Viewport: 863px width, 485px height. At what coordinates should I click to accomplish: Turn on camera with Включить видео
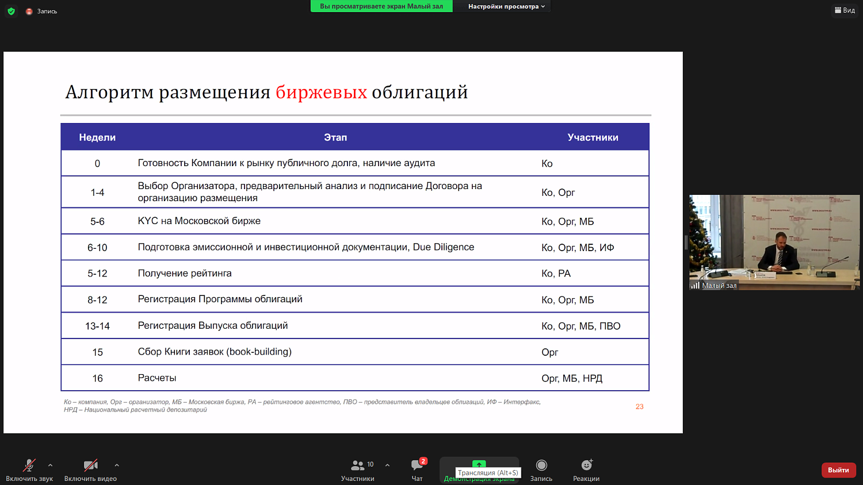click(x=90, y=470)
